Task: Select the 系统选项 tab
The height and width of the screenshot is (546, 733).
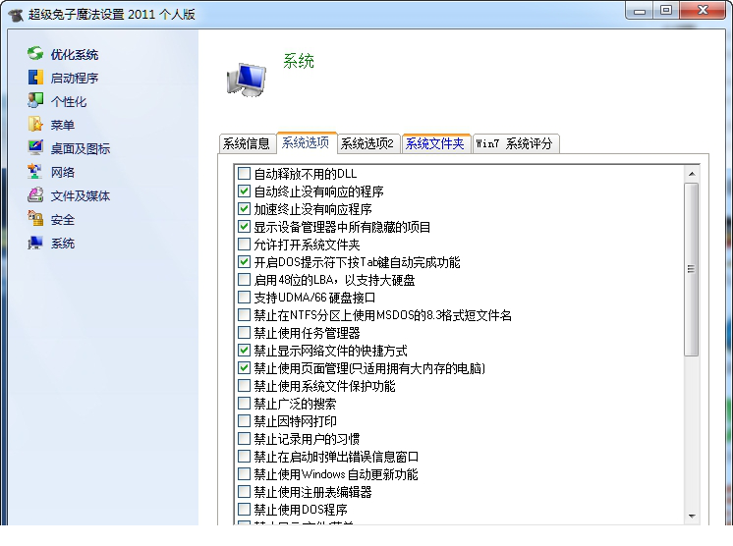Action: (306, 142)
